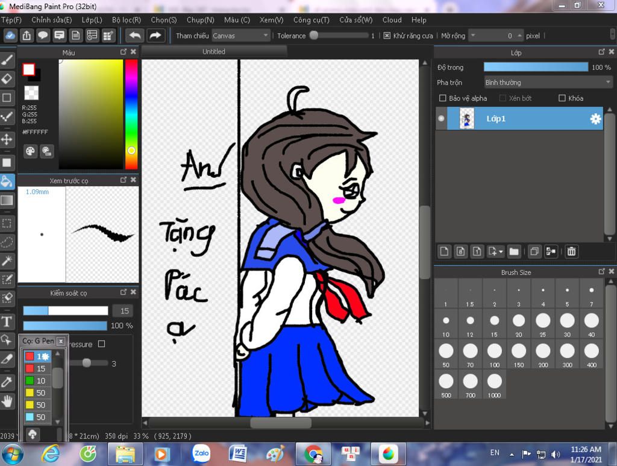Open Zalo from the taskbar
The width and height of the screenshot is (617, 466).
201,454
